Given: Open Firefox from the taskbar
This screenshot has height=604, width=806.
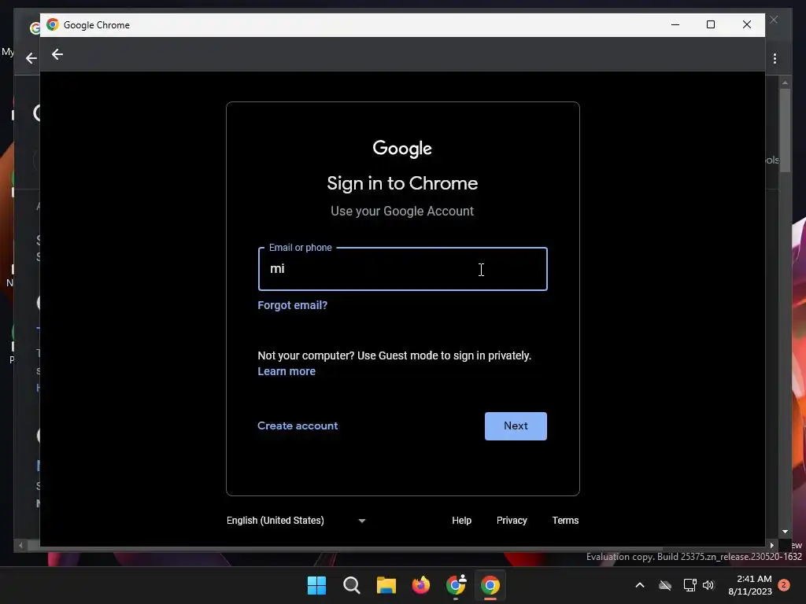Looking at the screenshot, I should (421, 585).
